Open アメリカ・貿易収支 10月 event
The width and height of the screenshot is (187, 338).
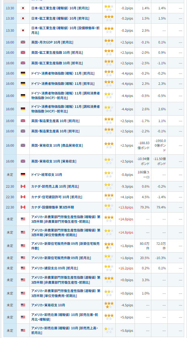click(x=48, y=305)
